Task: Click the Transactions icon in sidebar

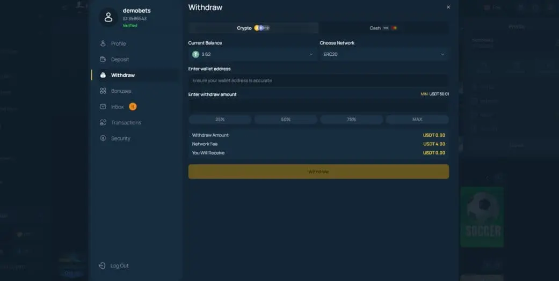Action: point(103,123)
